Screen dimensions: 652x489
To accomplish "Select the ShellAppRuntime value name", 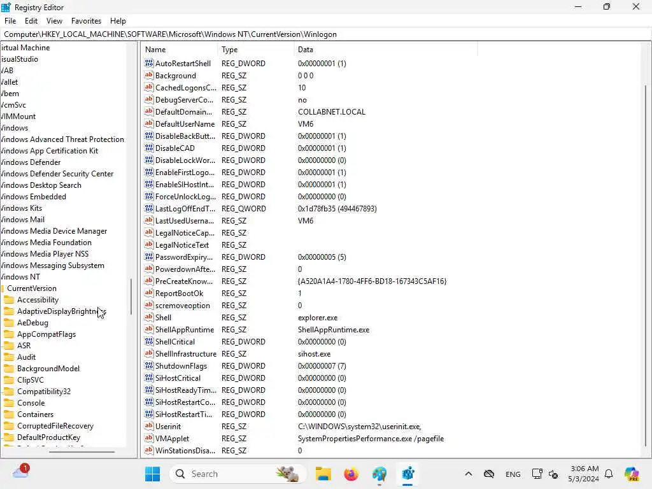I will tap(184, 330).
